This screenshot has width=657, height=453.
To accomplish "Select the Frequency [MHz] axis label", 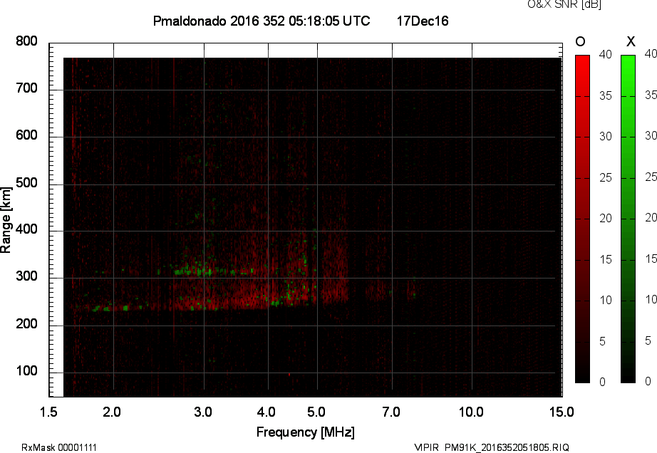I will pyautogui.click(x=305, y=432).
